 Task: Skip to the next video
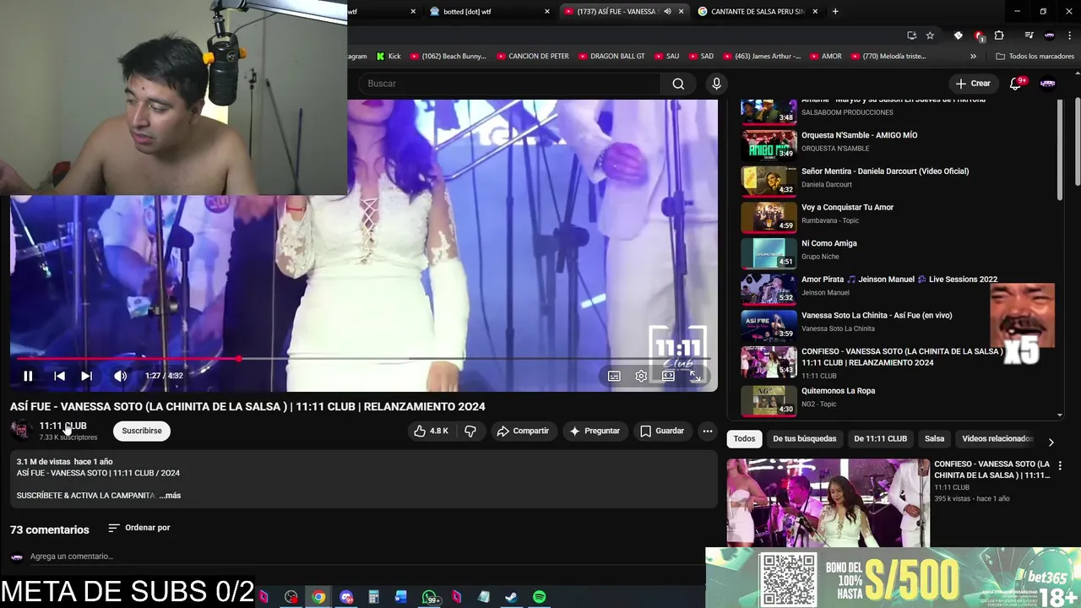coord(86,376)
